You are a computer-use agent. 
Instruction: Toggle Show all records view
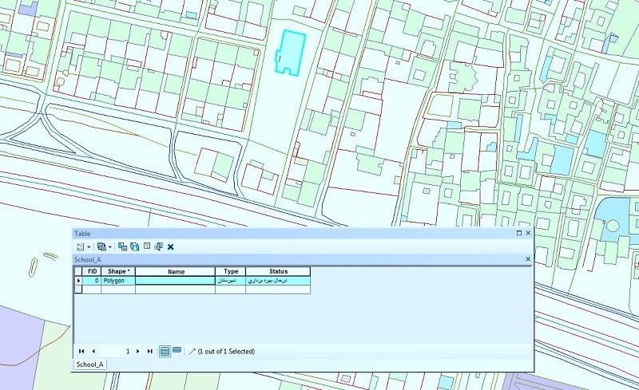pos(165,351)
